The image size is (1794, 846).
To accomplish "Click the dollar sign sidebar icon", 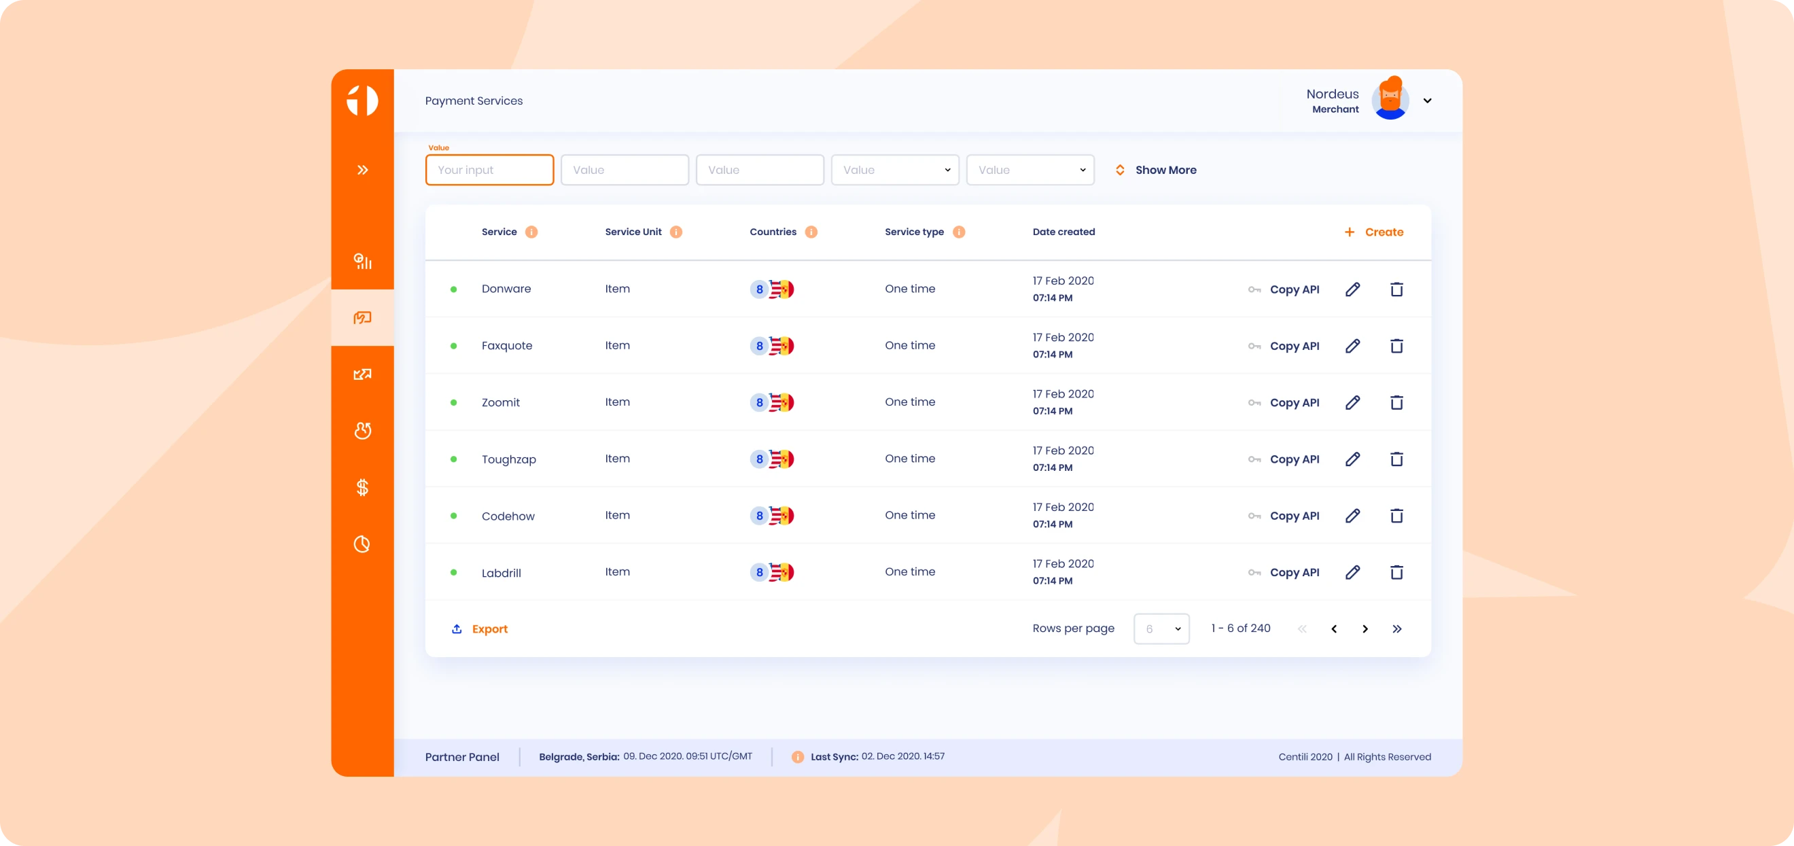I will coord(362,487).
